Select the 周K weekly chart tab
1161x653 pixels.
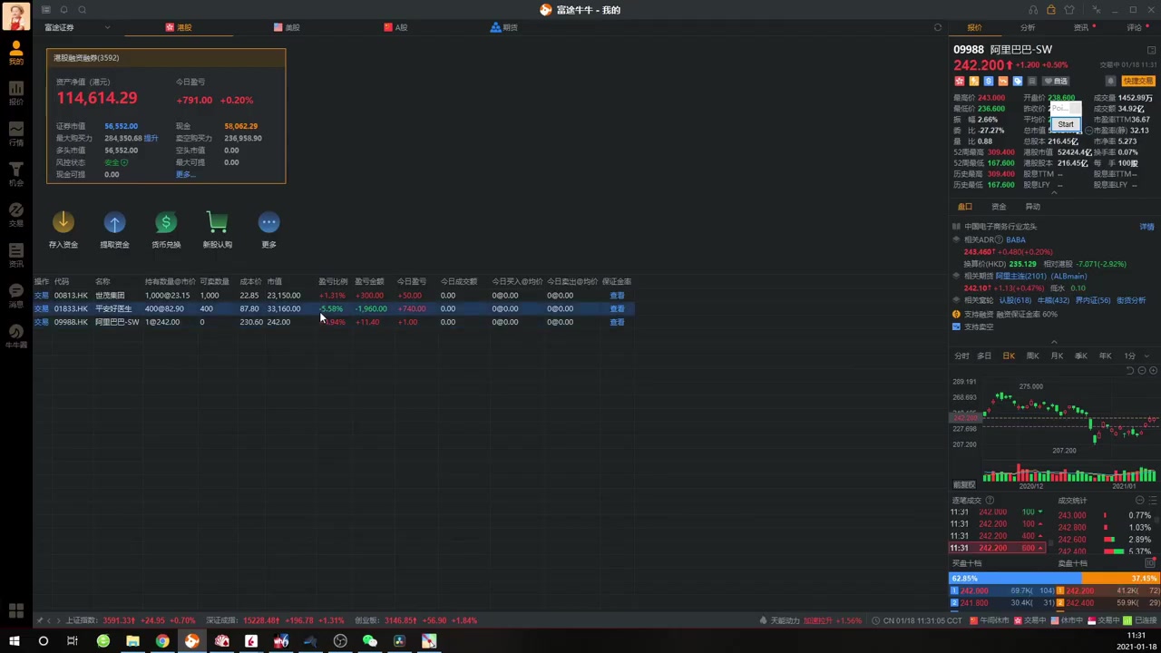click(x=1032, y=356)
